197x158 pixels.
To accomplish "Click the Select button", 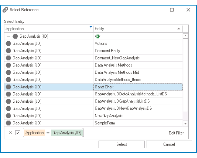I will click(121, 144).
